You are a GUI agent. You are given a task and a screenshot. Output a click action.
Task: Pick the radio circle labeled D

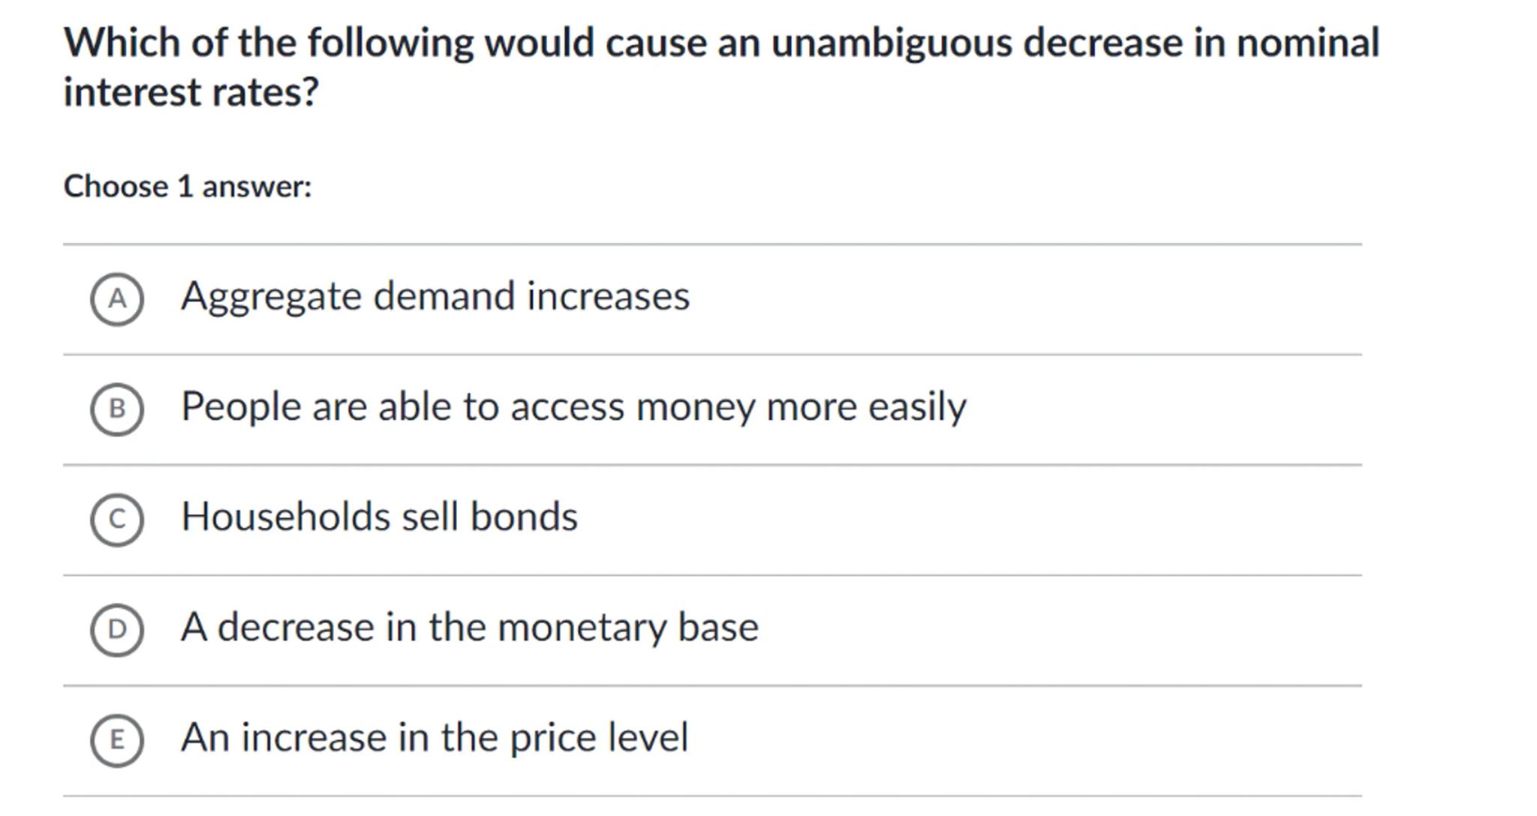click(117, 630)
